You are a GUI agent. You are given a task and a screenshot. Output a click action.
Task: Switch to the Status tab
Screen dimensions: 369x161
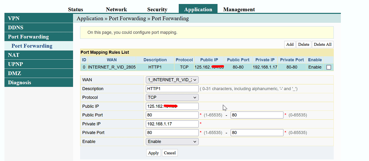(x=75, y=9)
